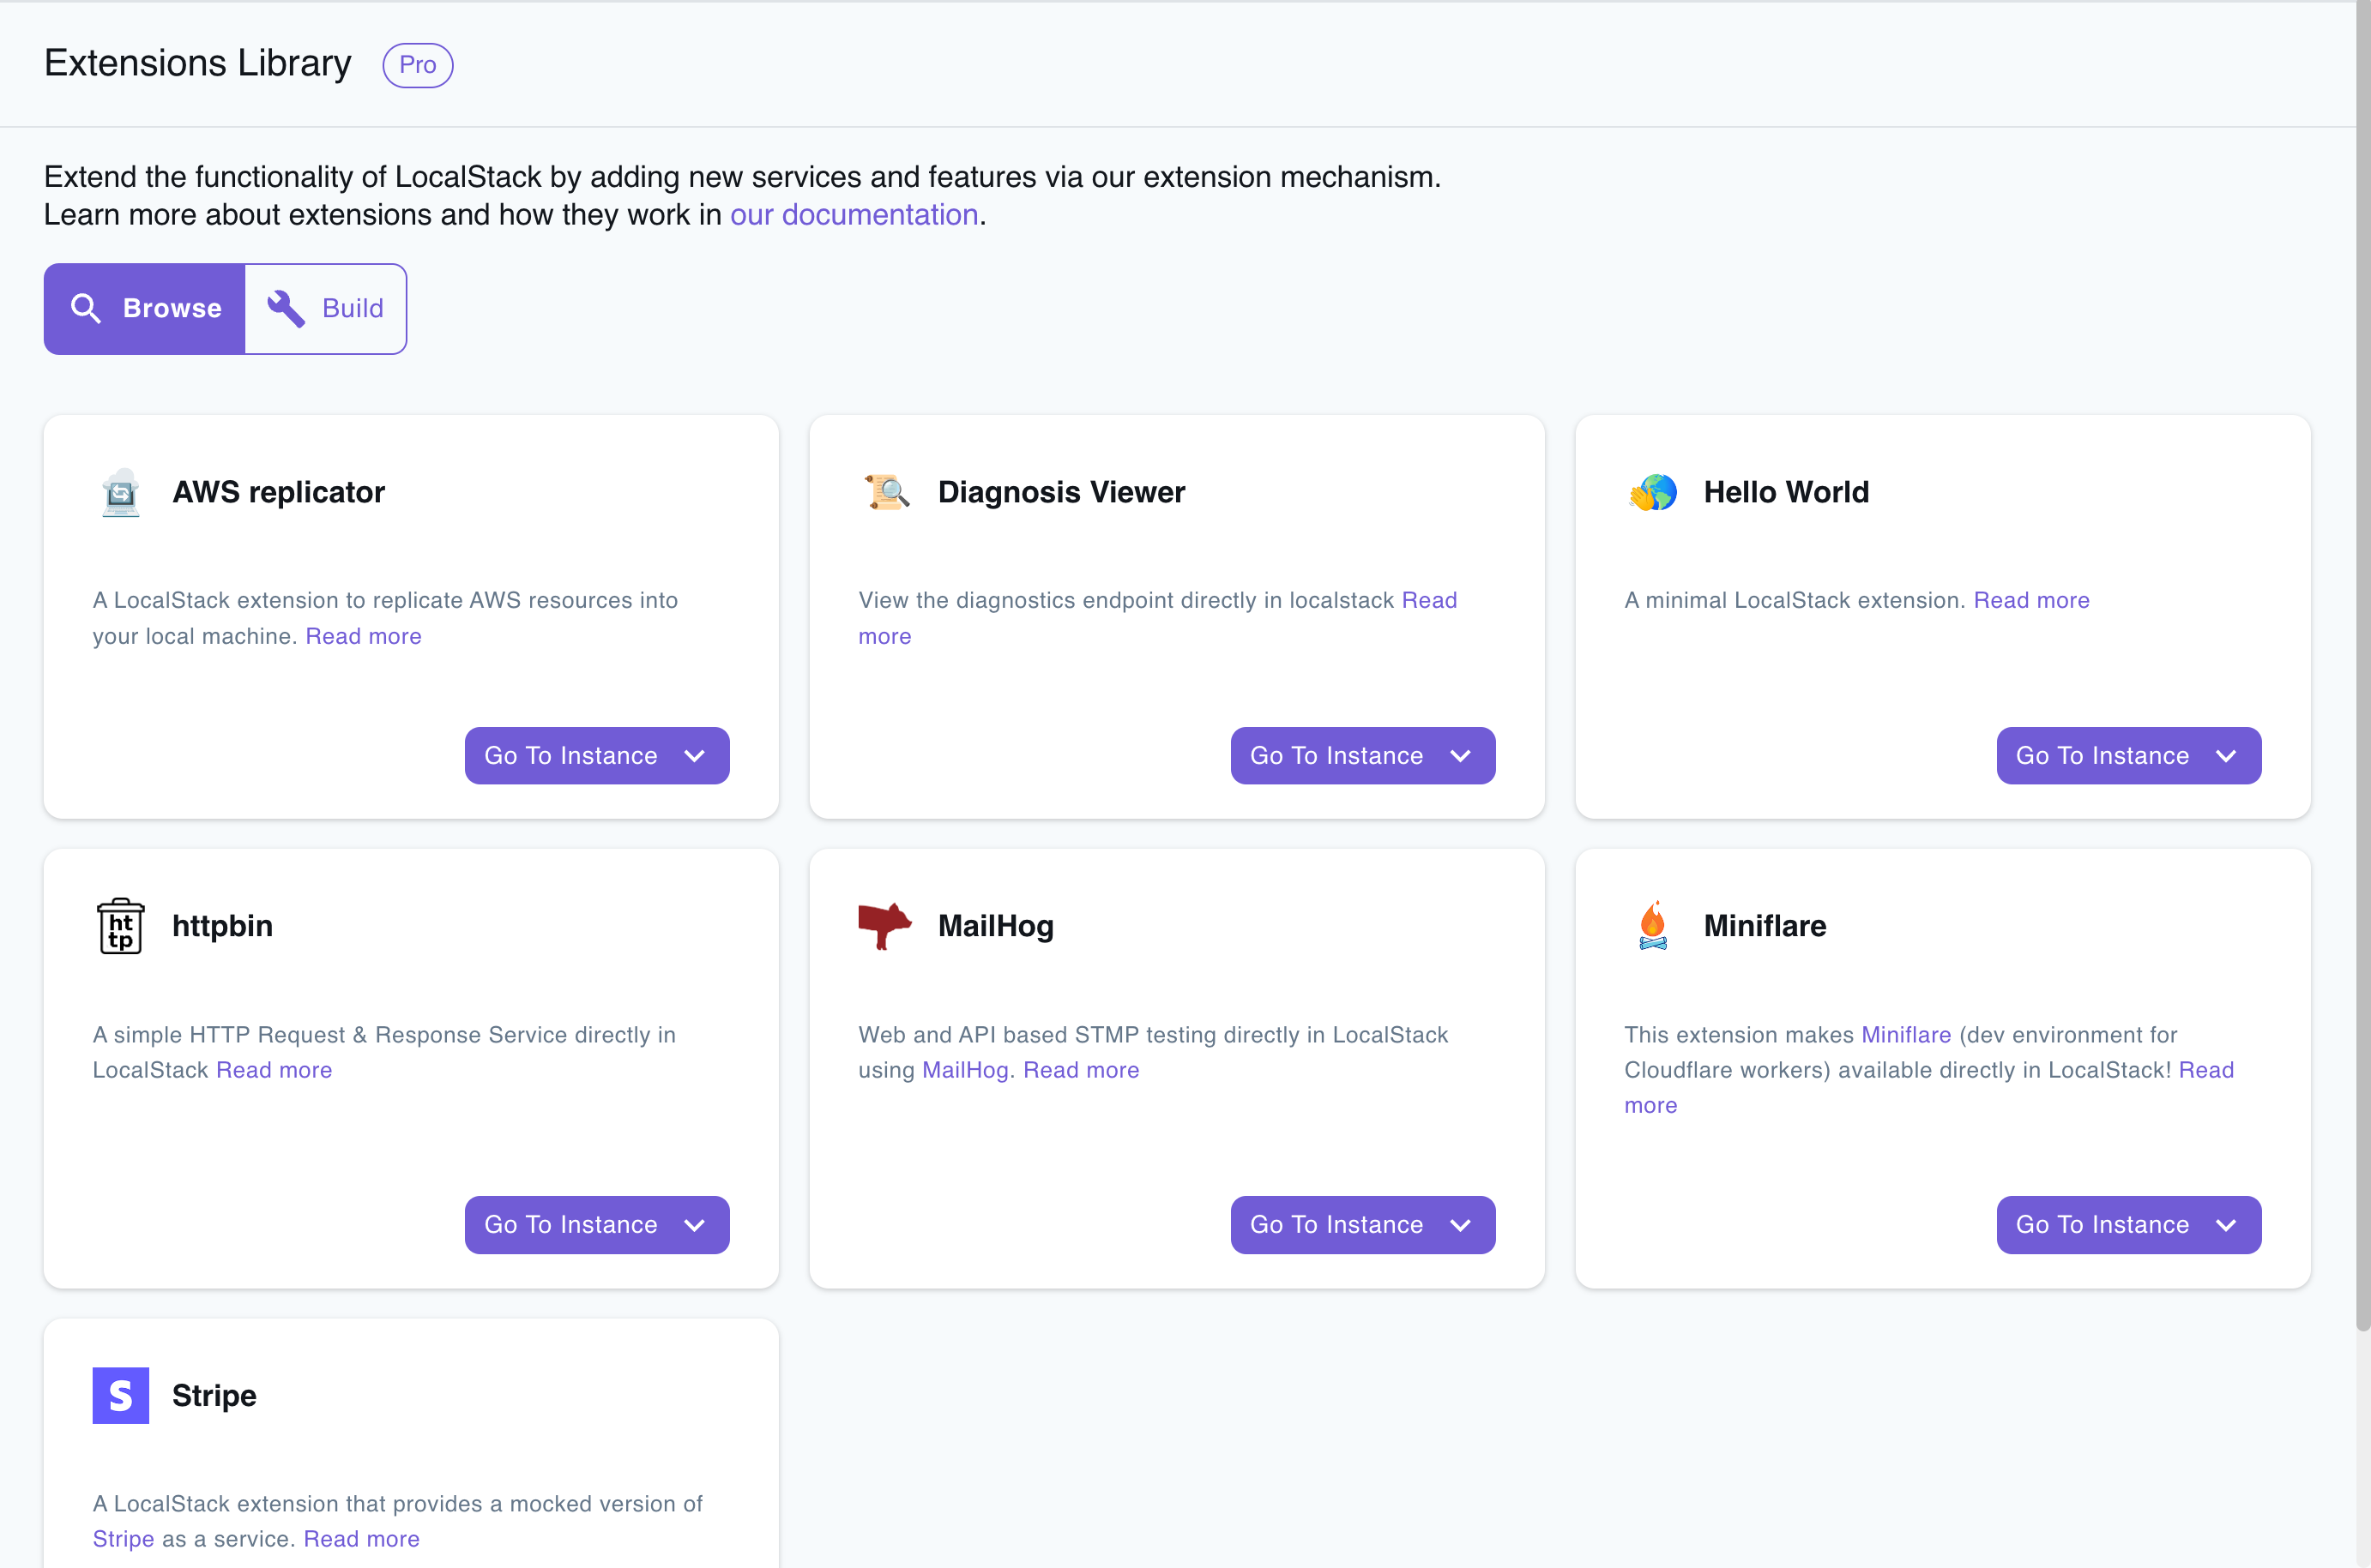Click the httpbin trash-can logo
The width and height of the screenshot is (2371, 1568).
coord(120,926)
